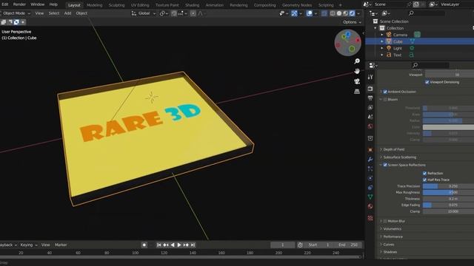This screenshot has width=474, height=266.
Task: Click the zoom magnifier icon in viewport
Action: pyautogui.click(x=357, y=61)
